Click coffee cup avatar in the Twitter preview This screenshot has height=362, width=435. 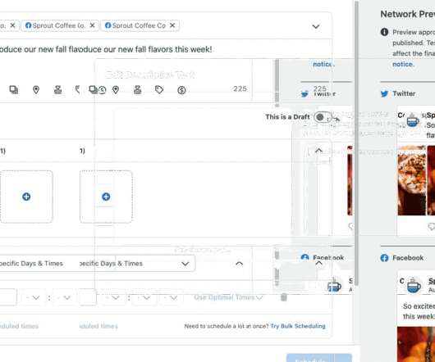[x=413, y=121]
